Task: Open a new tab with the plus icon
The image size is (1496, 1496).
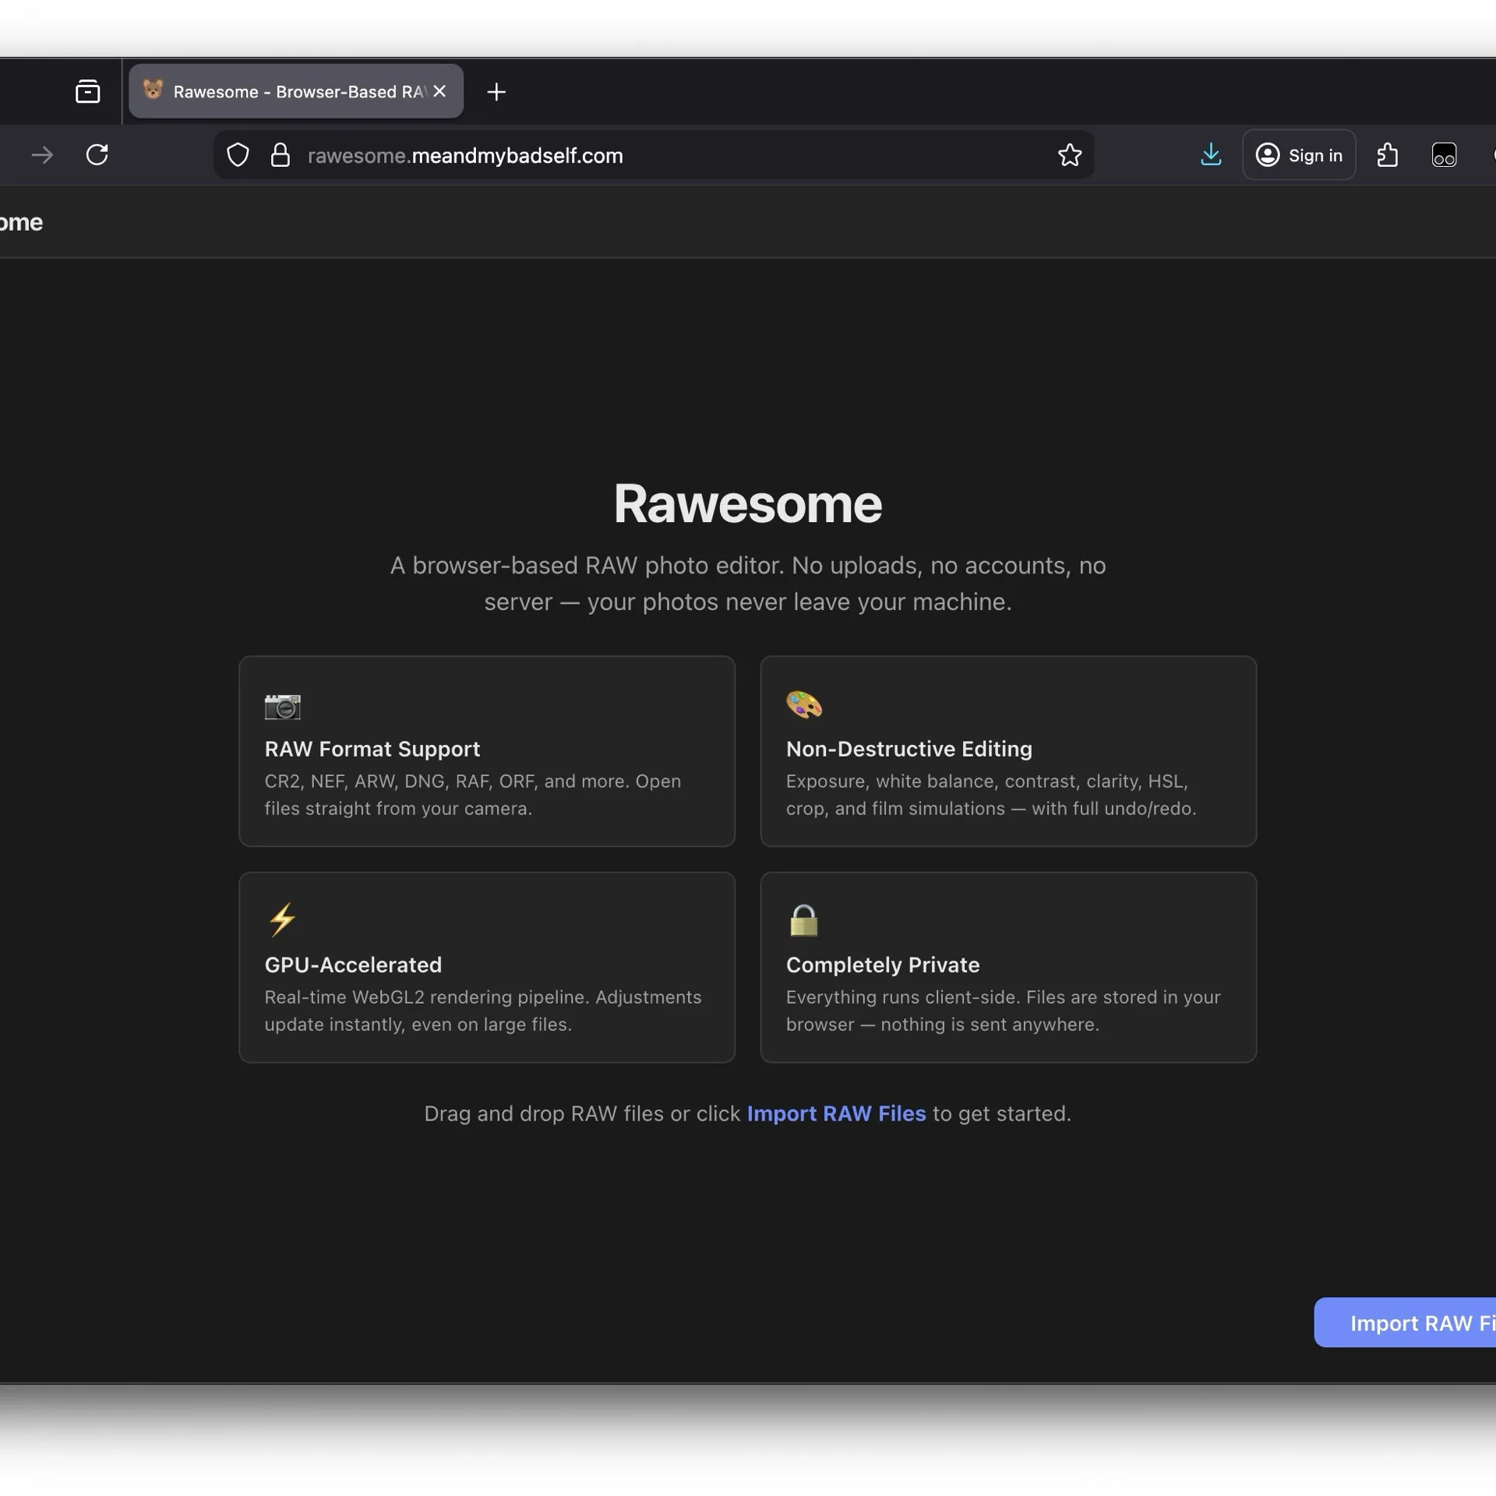Action: [496, 91]
